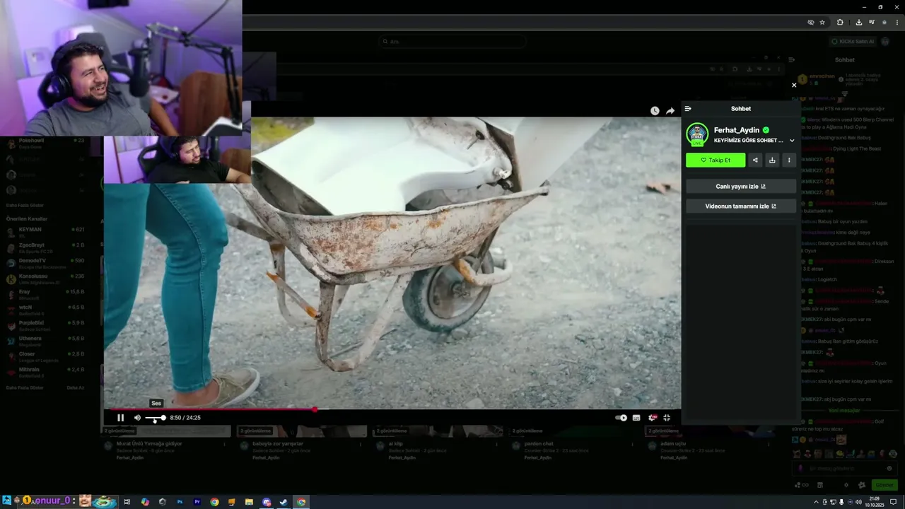This screenshot has width=905, height=509.
Task: Open the Premiere Pro icon on the taskbar
Action: coord(197,502)
